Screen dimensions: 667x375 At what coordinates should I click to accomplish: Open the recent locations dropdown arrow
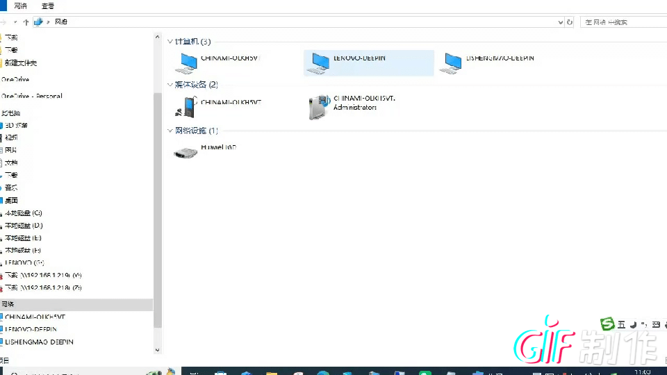click(x=15, y=22)
